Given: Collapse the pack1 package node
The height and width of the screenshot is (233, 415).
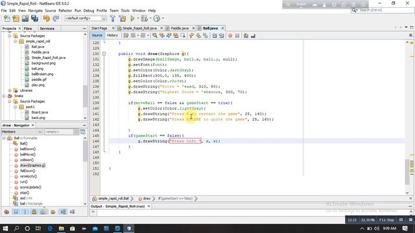Looking at the screenshot, I should (x=16, y=107).
